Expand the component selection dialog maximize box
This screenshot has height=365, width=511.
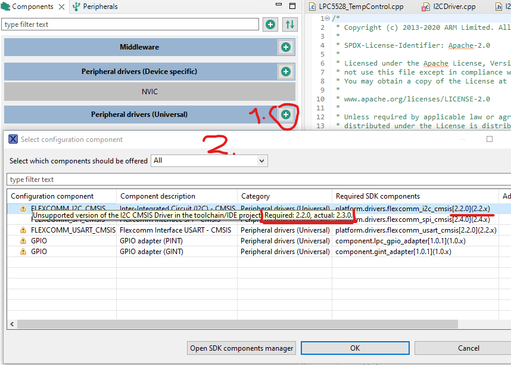(x=489, y=138)
